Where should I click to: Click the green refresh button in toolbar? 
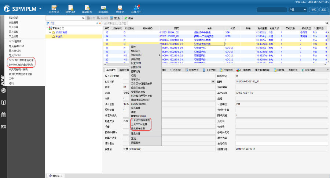coord(126,18)
